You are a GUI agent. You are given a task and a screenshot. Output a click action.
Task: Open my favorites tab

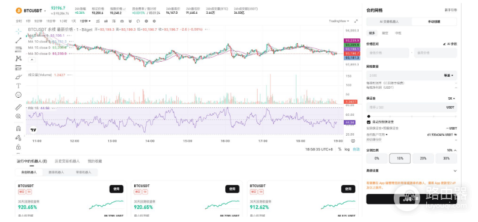(x=95, y=161)
